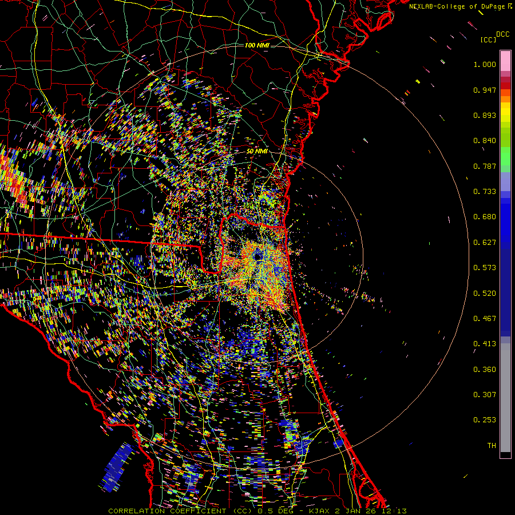Click the 50 NMI range ring label
The height and width of the screenshot is (515, 515).
click(x=257, y=152)
